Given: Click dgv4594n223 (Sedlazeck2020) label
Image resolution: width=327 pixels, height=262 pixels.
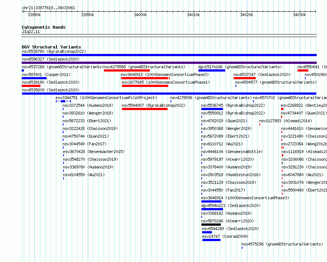Looking at the screenshot, I should (231, 205).
